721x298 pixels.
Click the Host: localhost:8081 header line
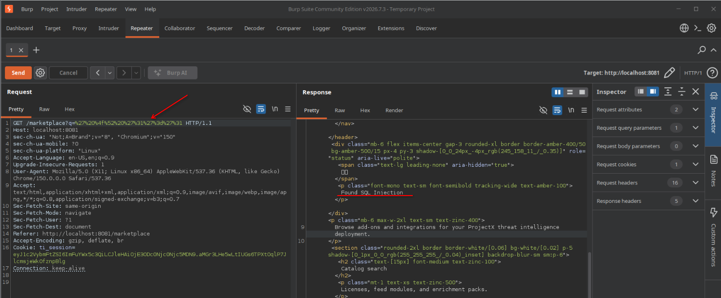coord(45,130)
